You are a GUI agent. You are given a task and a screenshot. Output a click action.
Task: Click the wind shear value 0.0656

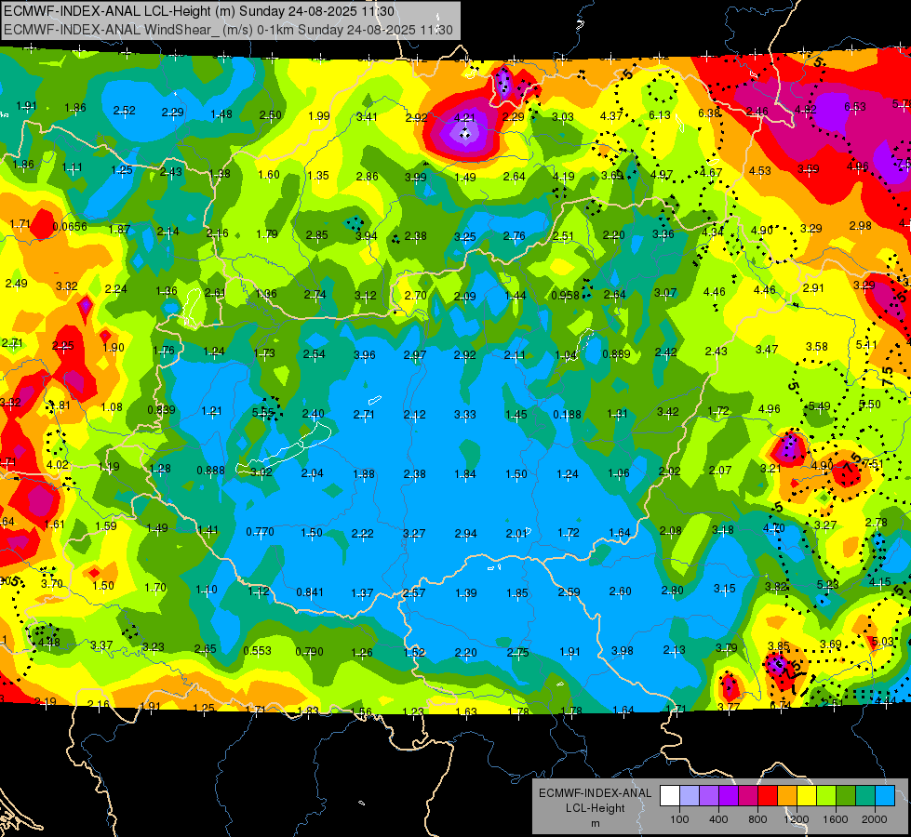tap(70, 227)
